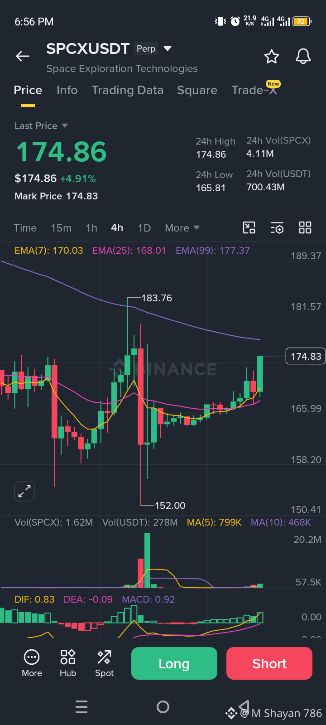Screen dimensions: 326x725
Task: Select the 1D interval
Action: point(144,228)
